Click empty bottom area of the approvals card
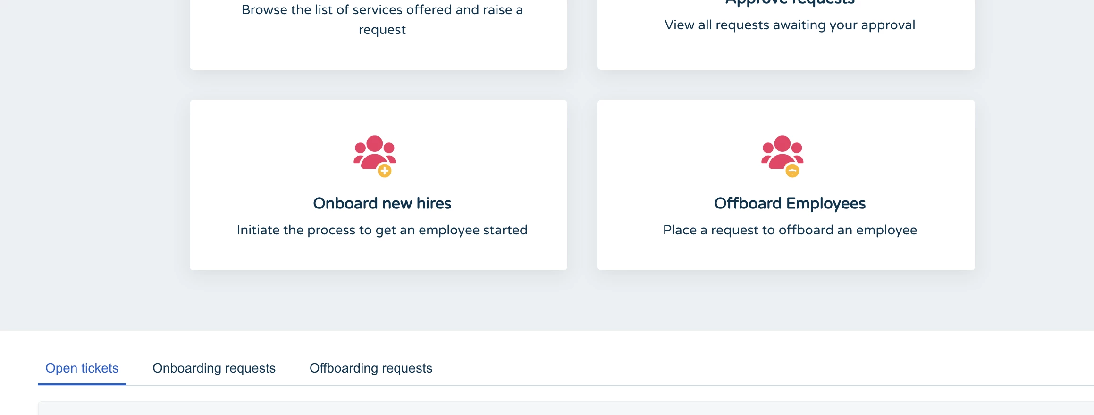Image resolution: width=1094 pixels, height=415 pixels. point(786,54)
